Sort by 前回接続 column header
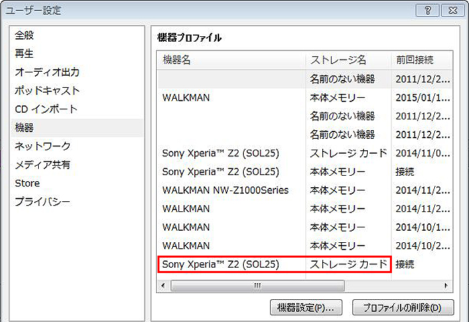The width and height of the screenshot is (469, 322). (421, 60)
